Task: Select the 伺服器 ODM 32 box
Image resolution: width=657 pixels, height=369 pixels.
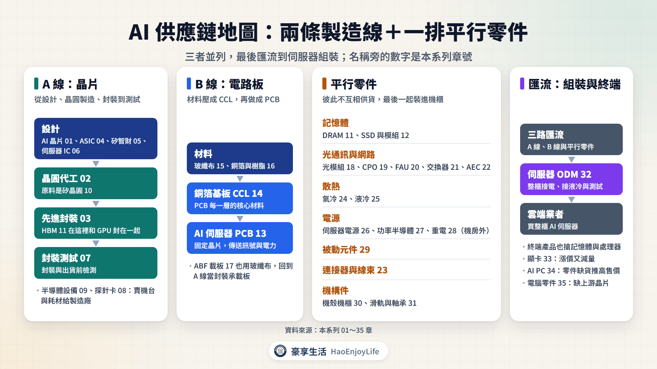Action: click(x=571, y=179)
